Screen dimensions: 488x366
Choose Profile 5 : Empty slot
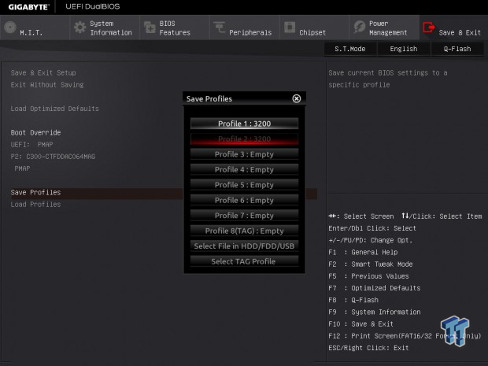pos(244,184)
